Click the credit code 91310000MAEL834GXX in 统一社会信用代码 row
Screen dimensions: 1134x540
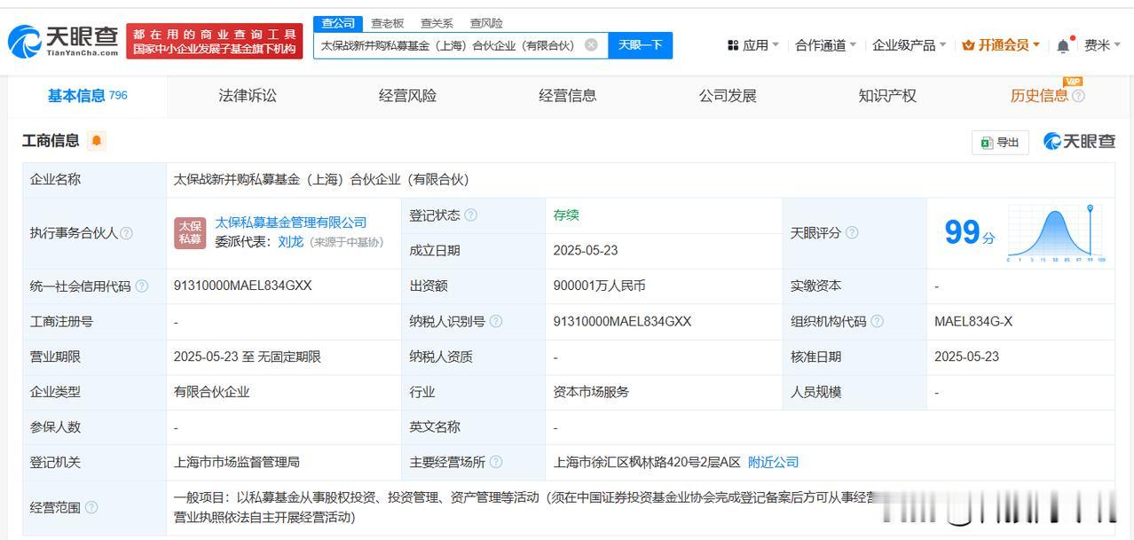pyautogui.click(x=243, y=286)
